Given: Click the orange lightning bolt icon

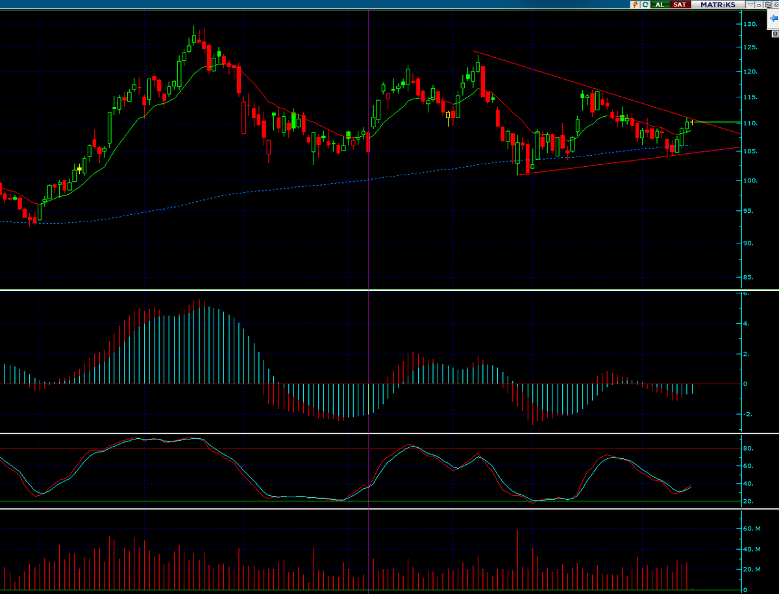Looking at the screenshot, I should [636, 5].
